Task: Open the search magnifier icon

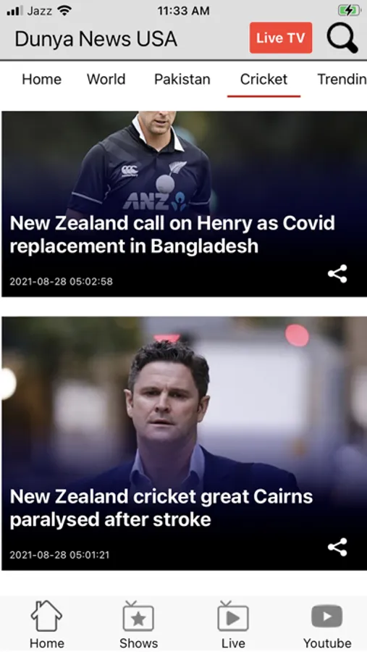Action: [342, 38]
